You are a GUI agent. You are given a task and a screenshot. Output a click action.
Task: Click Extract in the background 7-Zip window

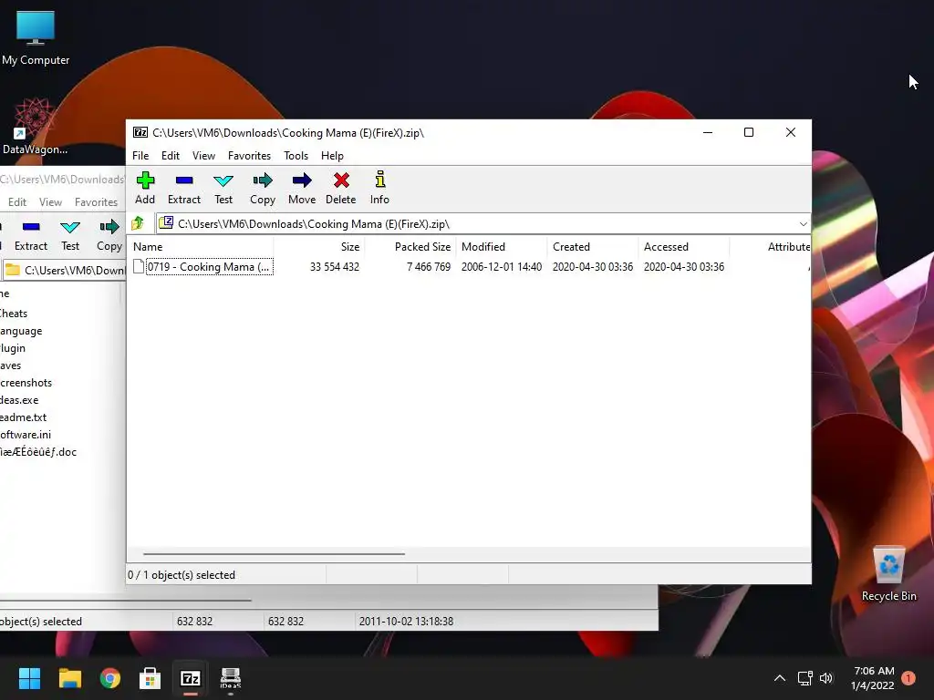click(31, 235)
